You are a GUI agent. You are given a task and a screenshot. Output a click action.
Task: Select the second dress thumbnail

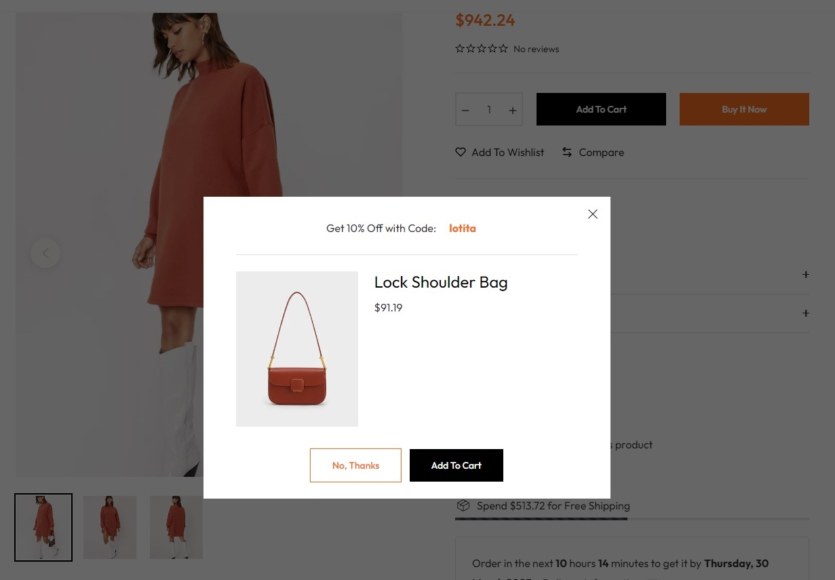click(110, 528)
